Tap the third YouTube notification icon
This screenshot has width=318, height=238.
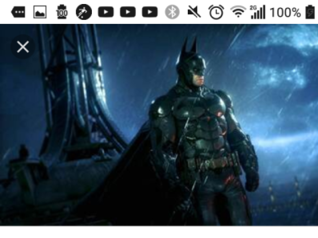click(x=150, y=12)
